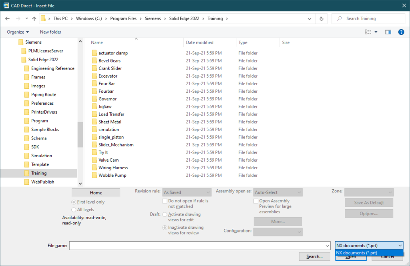
Task: Click the Siemens breadcrumb in address bar
Action: [153, 18]
